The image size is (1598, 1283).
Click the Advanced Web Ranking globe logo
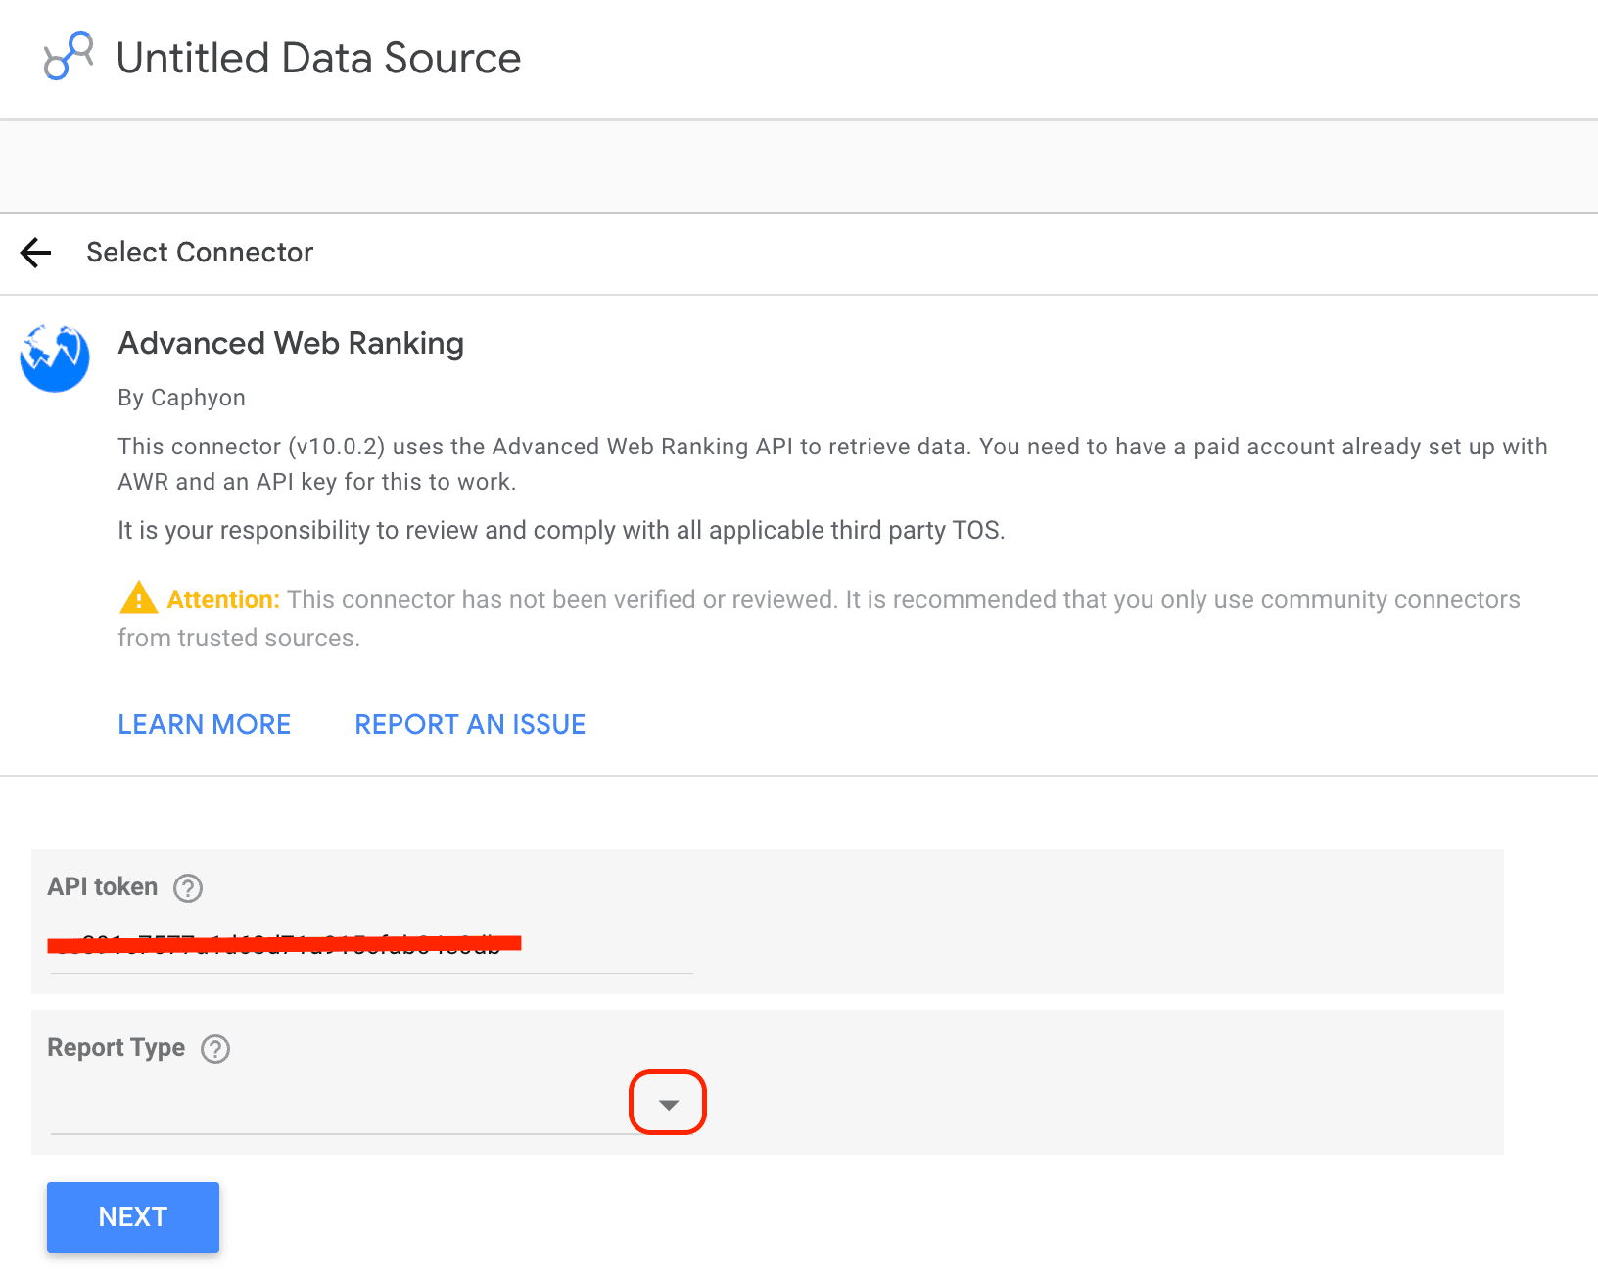tap(55, 358)
